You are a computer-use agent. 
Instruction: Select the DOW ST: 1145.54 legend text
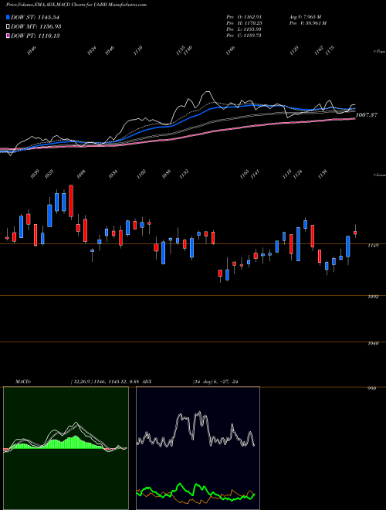click(x=35, y=17)
